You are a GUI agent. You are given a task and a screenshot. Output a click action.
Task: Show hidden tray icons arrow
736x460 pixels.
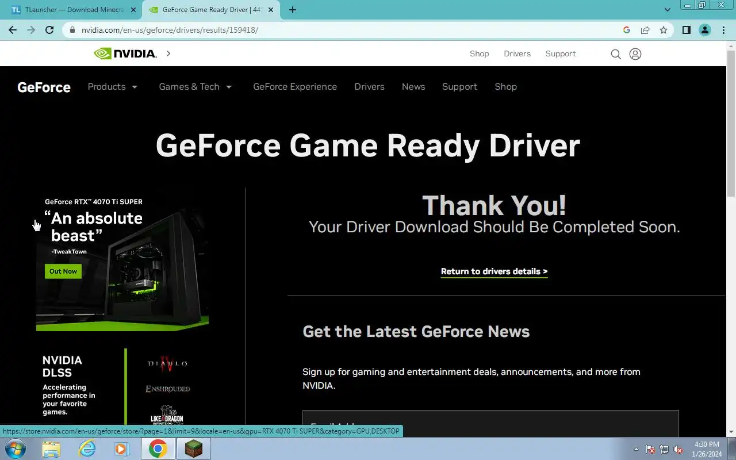[x=636, y=450]
